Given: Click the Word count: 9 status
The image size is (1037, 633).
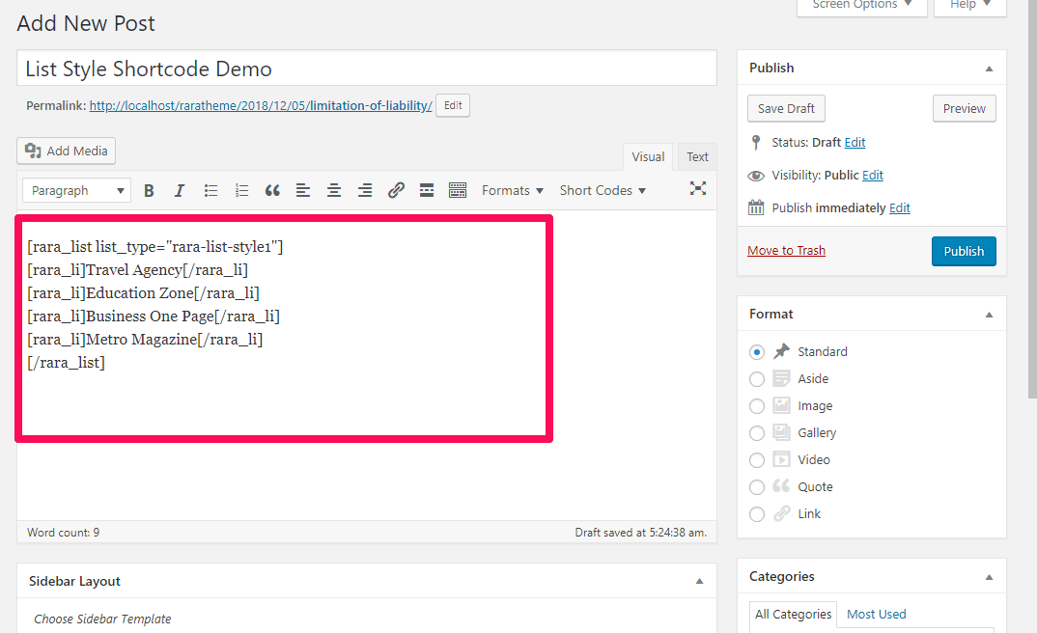Looking at the screenshot, I should coord(64,533).
